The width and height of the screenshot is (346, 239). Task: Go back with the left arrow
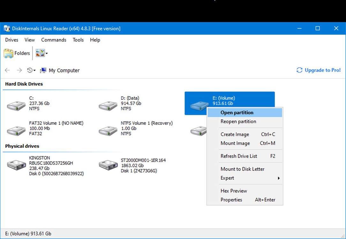click(7, 70)
